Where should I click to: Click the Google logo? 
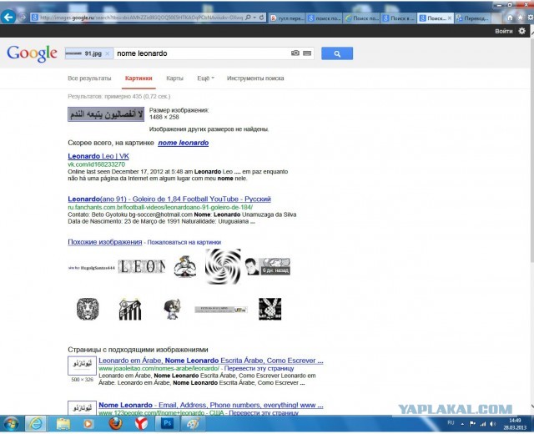(x=32, y=53)
